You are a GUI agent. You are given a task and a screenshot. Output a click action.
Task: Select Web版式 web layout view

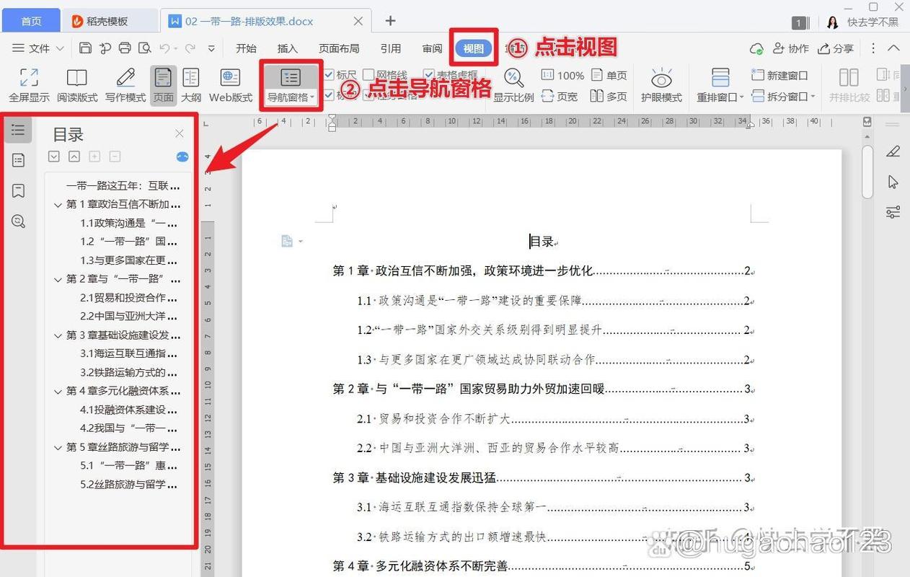(x=229, y=82)
